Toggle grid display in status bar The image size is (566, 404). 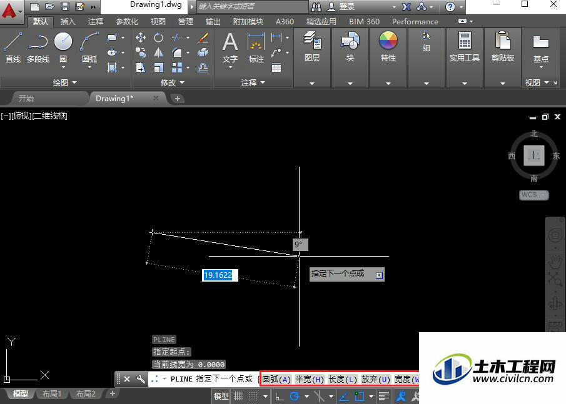coord(238,397)
